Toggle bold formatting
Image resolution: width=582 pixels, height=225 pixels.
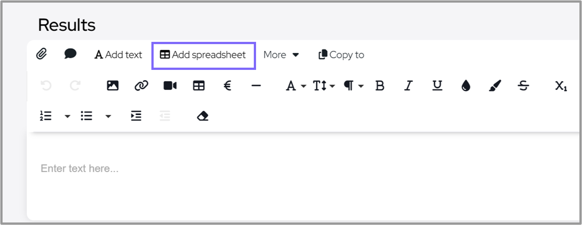click(380, 86)
